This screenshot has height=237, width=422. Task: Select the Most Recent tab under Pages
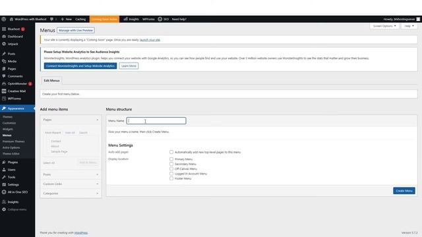pos(53,133)
